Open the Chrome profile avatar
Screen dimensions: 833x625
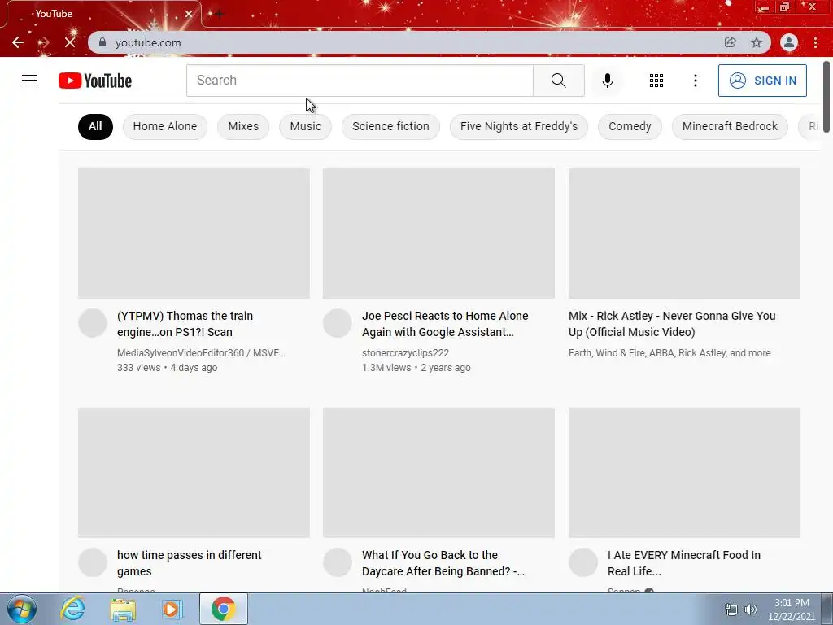pos(789,42)
